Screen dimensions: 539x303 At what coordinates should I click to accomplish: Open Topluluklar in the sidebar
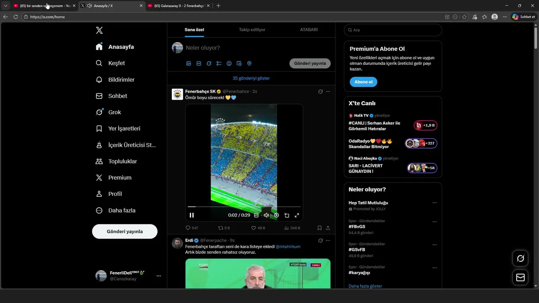point(116,161)
